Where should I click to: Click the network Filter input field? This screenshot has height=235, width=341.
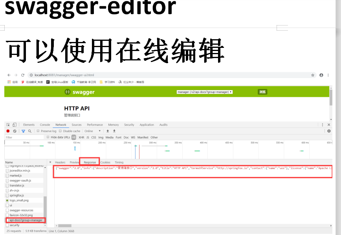click(x=24, y=137)
